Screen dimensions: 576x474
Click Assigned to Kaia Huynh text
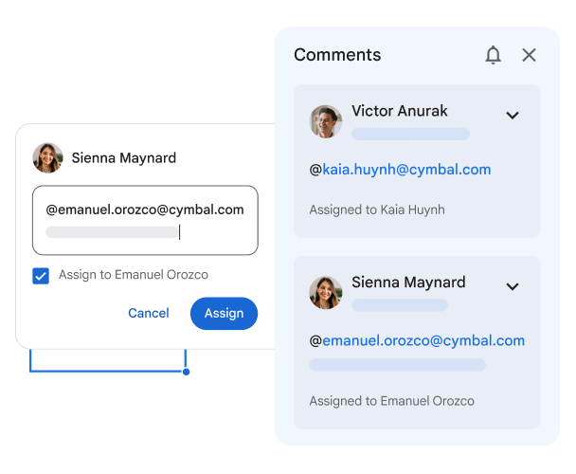pos(377,210)
